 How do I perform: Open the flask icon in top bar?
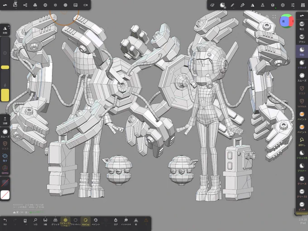262,5
